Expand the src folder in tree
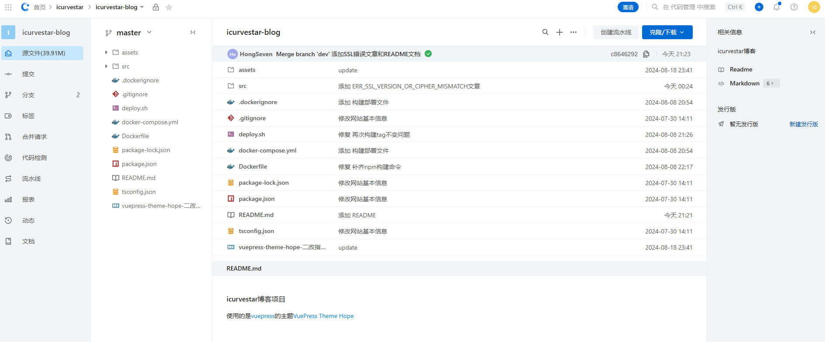Image resolution: width=825 pixels, height=342 pixels. point(106,66)
